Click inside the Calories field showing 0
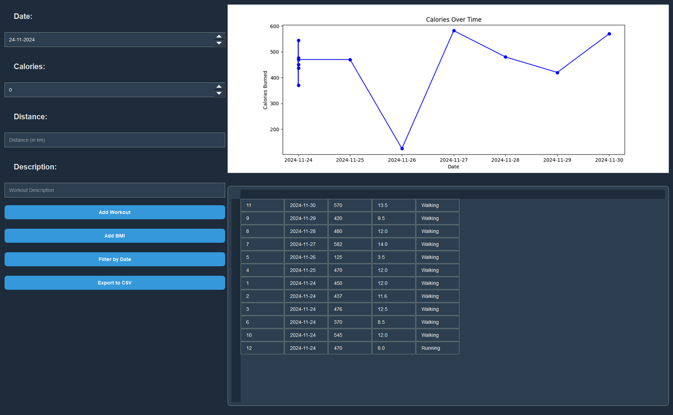Screen dimensions: 673x415 coord(105,89)
